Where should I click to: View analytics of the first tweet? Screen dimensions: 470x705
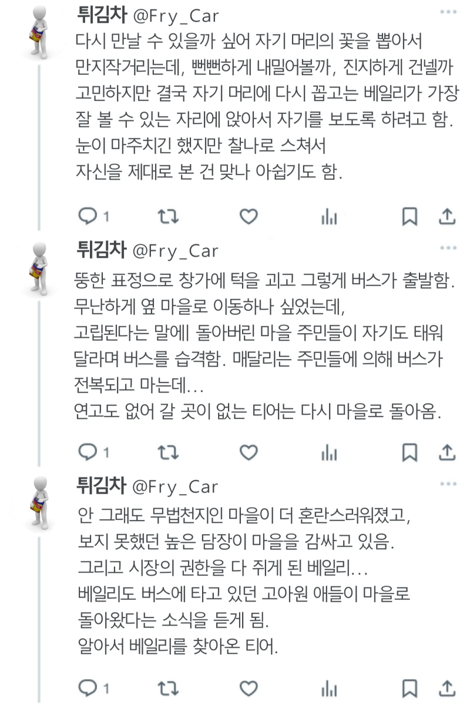329,217
